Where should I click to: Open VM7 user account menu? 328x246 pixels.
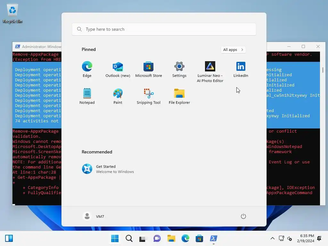tap(94, 216)
